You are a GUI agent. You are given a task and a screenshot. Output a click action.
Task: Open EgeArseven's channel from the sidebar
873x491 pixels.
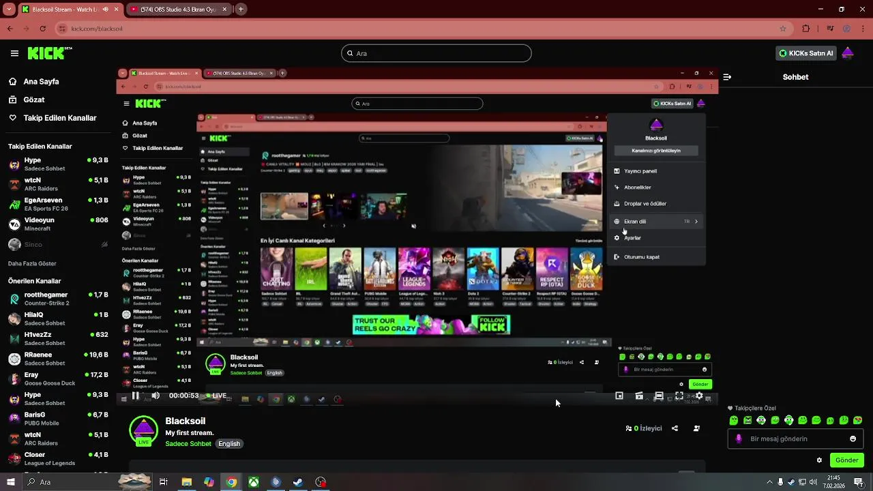click(x=58, y=204)
